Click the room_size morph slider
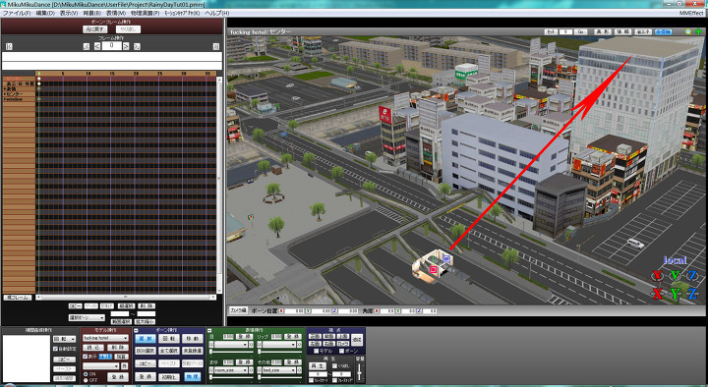 tap(231, 377)
